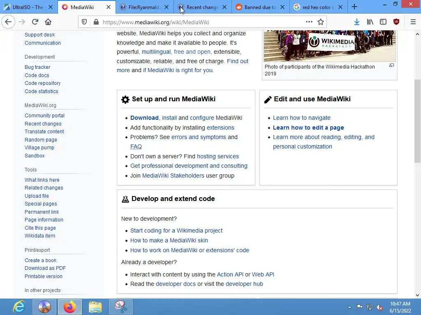Open the Sandbox sidebar link
421x315 pixels.
pos(35,155)
